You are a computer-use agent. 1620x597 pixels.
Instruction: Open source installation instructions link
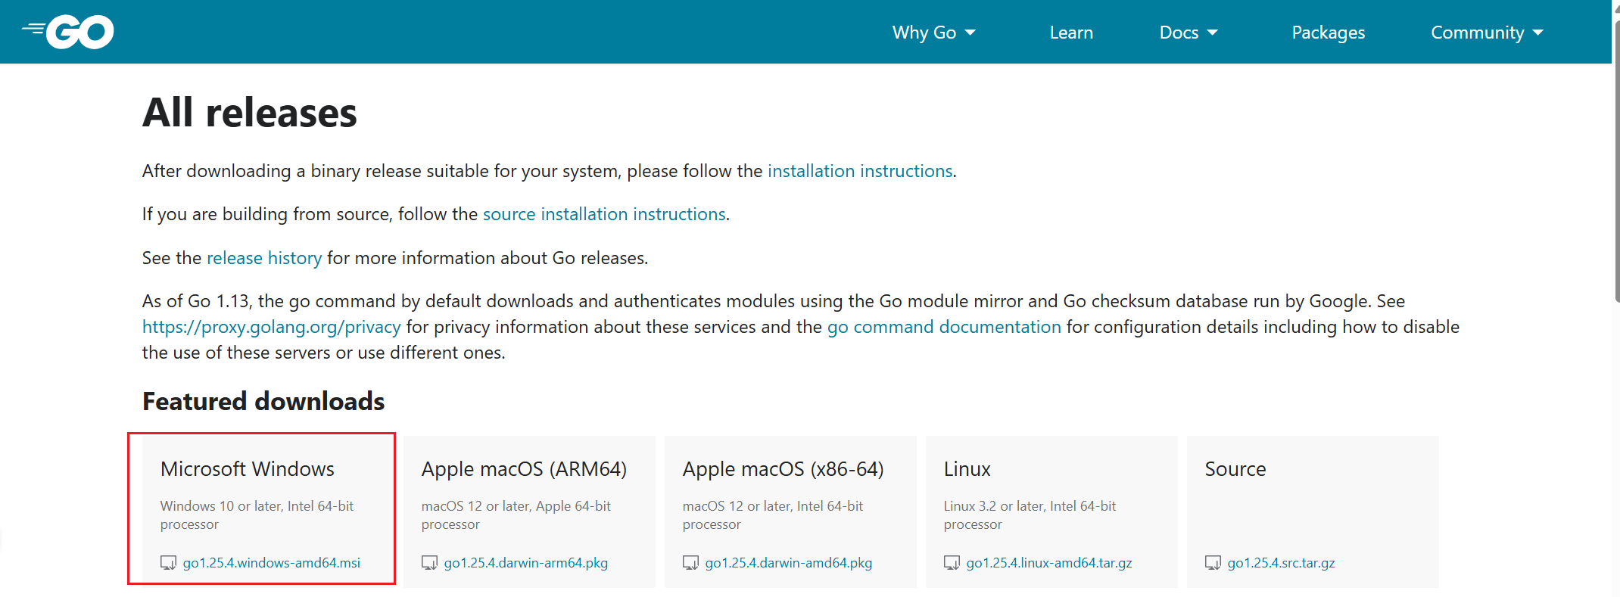604,214
